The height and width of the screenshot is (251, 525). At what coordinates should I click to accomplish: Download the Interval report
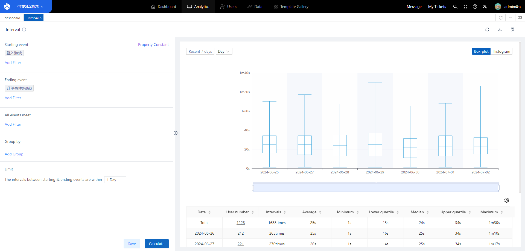coord(500,29)
